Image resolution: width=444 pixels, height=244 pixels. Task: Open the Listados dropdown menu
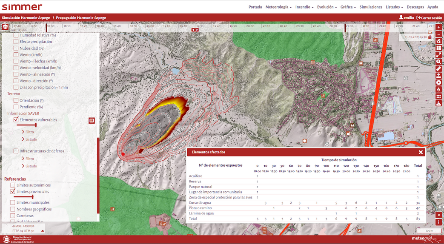pos(395,7)
